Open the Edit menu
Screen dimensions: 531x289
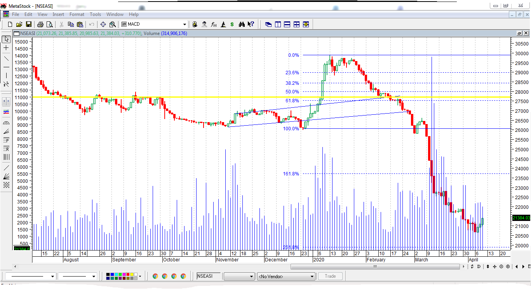pyautogui.click(x=28, y=14)
